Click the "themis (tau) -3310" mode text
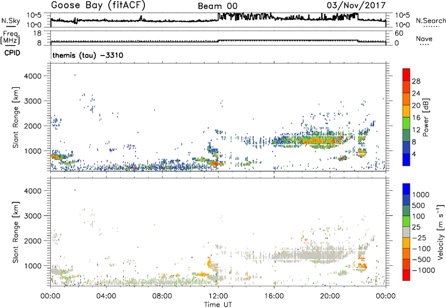This screenshot has width=446, height=308. point(88,55)
